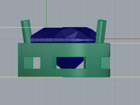Pick the gemstone pavilion visible through center window
The height and width of the screenshot is (105, 140).
[70, 63]
